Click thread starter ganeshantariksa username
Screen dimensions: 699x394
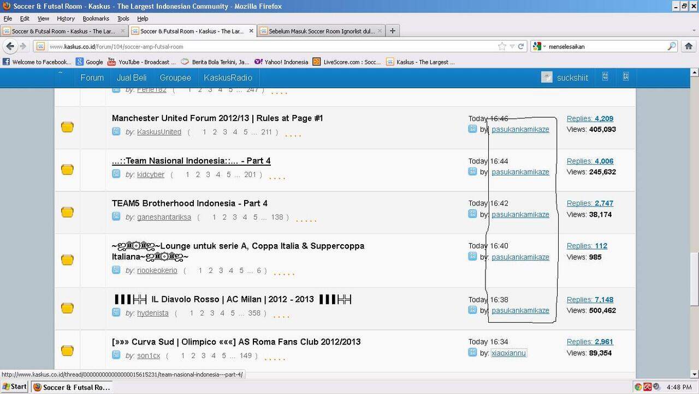(x=164, y=217)
